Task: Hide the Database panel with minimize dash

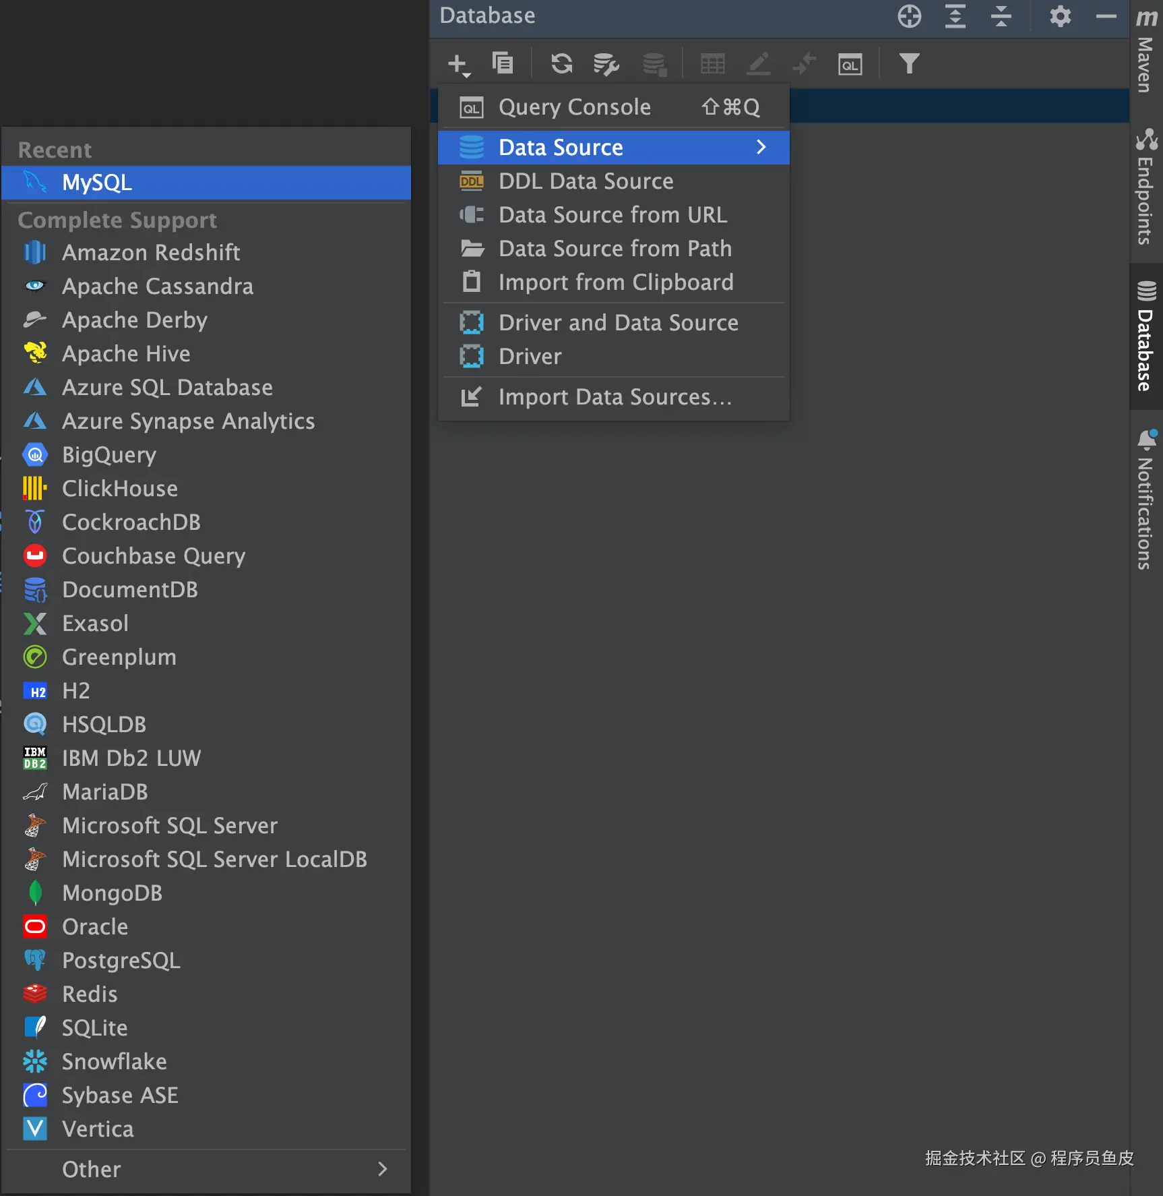Action: tap(1106, 16)
